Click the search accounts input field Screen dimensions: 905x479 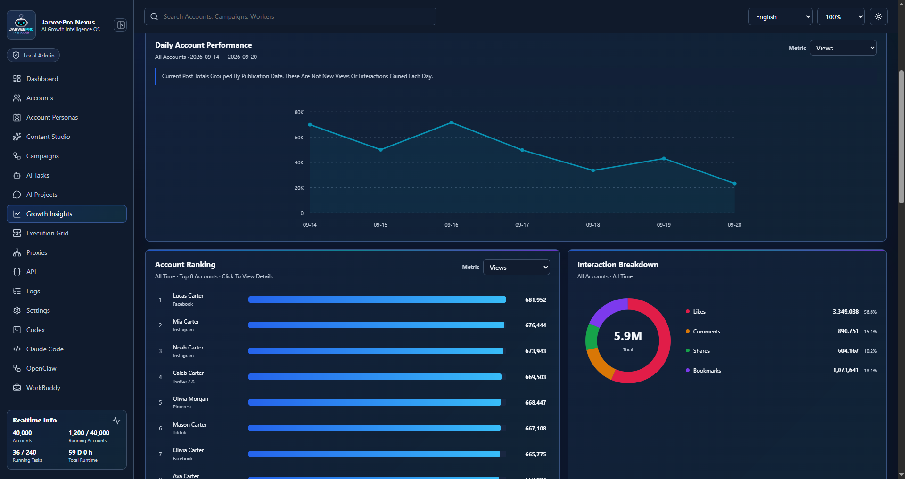290,16
